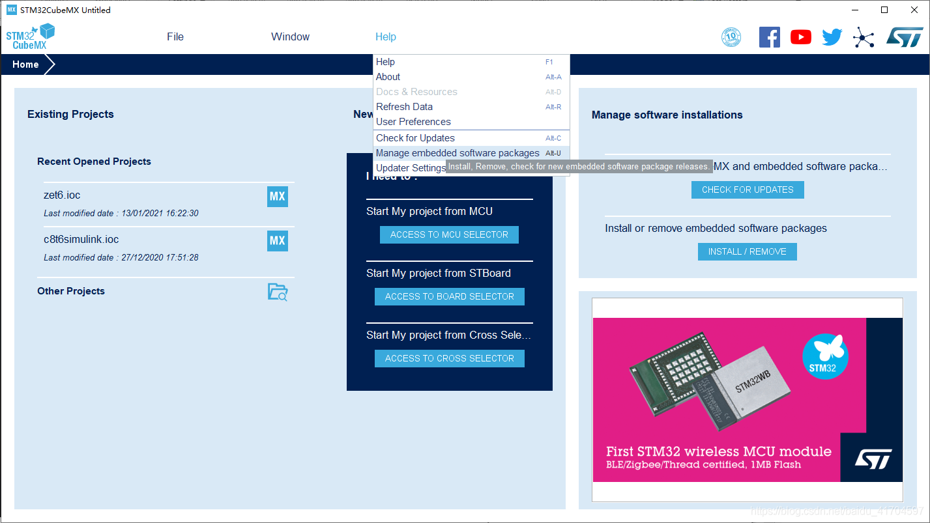Browse other projects with folder search icon
Viewport: 930px width, 523px height.
(x=278, y=292)
